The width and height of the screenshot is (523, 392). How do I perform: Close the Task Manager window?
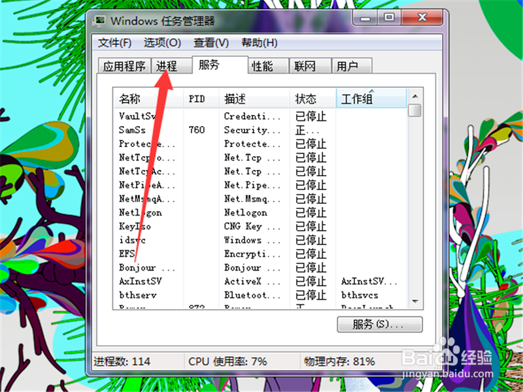422,18
